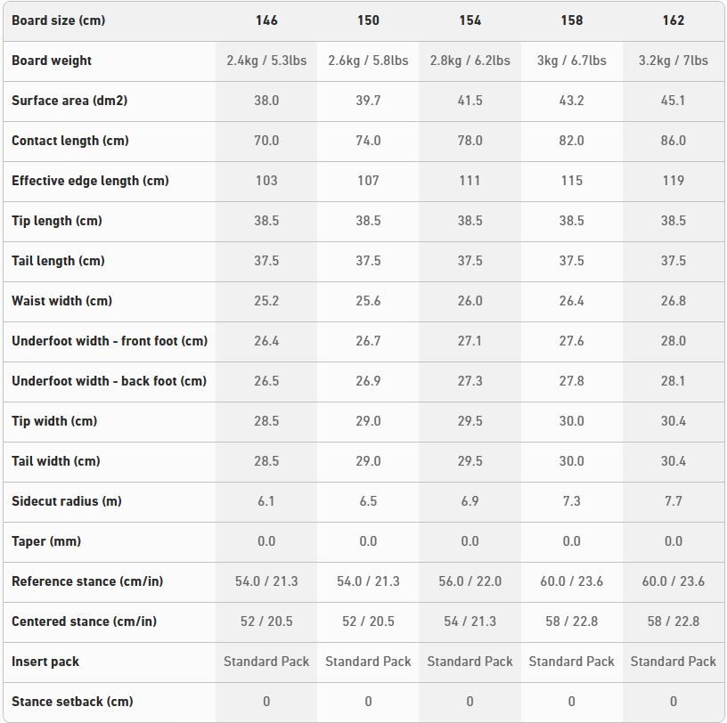Click the 2.4kg / 5.3lbs weight cell
Image resolution: width=727 pixels, height=723 pixels.
(x=266, y=61)
